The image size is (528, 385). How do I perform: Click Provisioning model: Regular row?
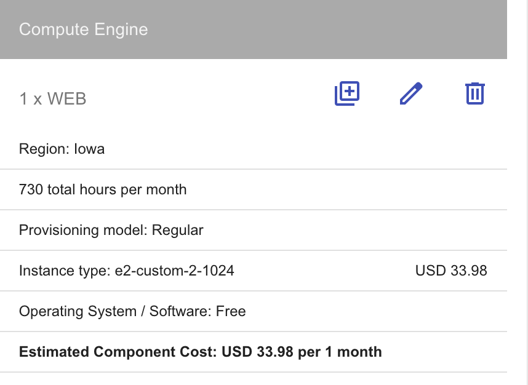tap(253, 230)
